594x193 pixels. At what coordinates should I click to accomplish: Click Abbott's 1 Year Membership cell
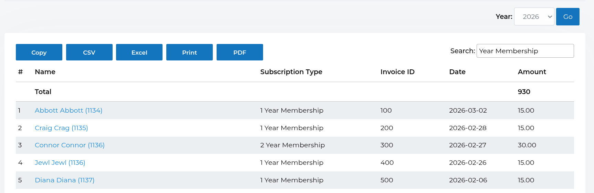pyautogui.click(x=292, y=110)
